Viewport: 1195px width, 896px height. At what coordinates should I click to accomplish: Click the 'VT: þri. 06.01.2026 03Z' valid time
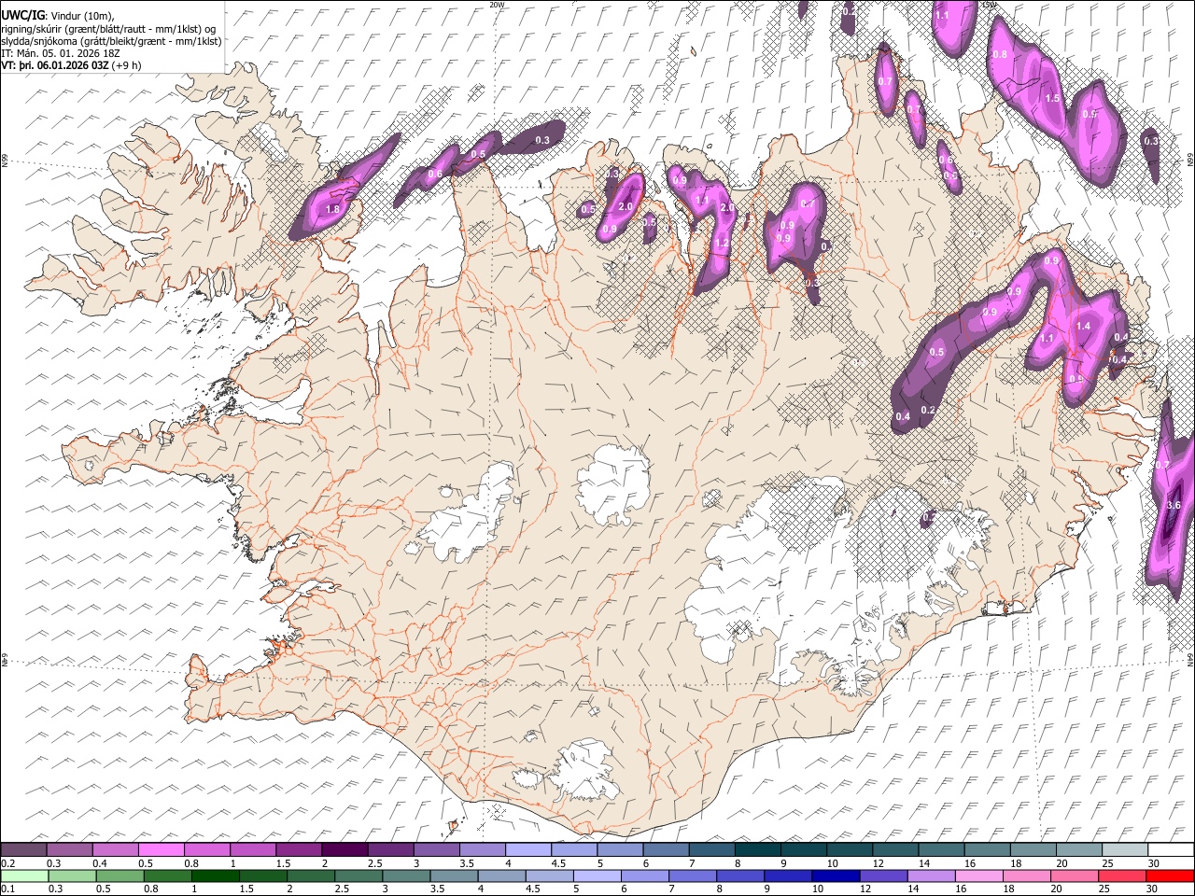tap(55, 65)
